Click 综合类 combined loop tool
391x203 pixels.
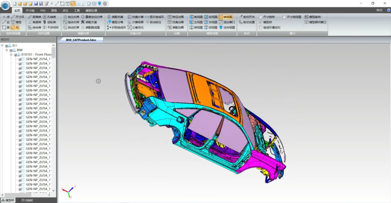pyautogui.click(x=35, y=28)
